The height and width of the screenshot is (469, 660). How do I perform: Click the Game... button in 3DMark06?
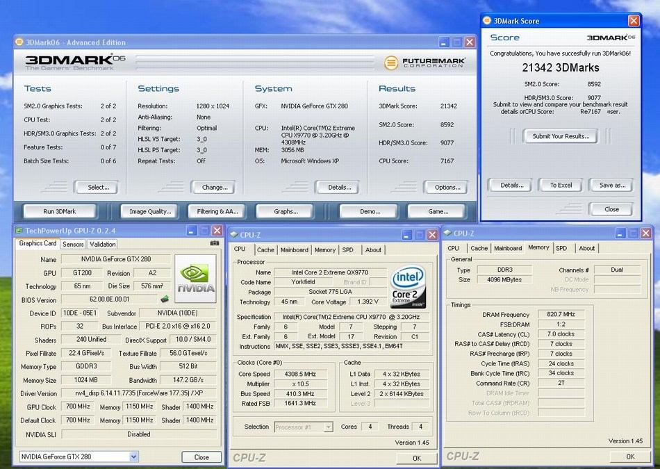[x=438, y=211]
